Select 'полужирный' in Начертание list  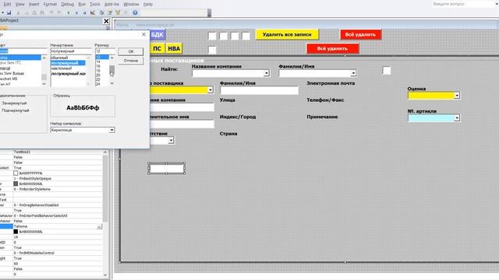click(x=68, y=63)
